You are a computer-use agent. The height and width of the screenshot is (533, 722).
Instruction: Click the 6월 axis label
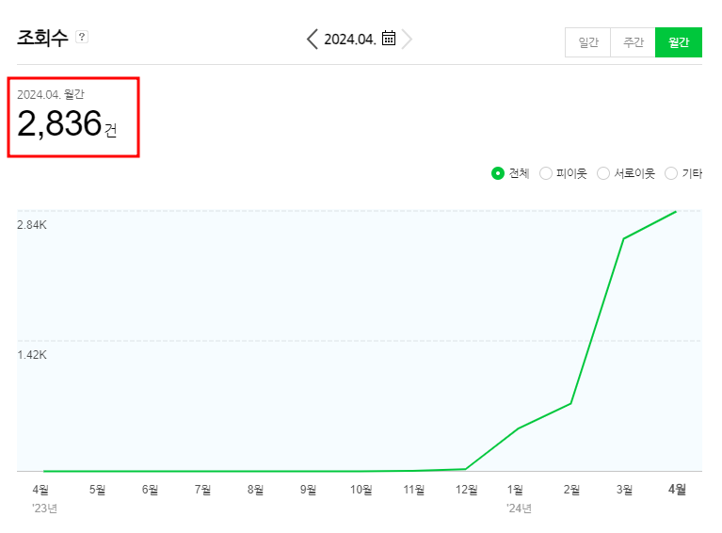pos(150,490)
